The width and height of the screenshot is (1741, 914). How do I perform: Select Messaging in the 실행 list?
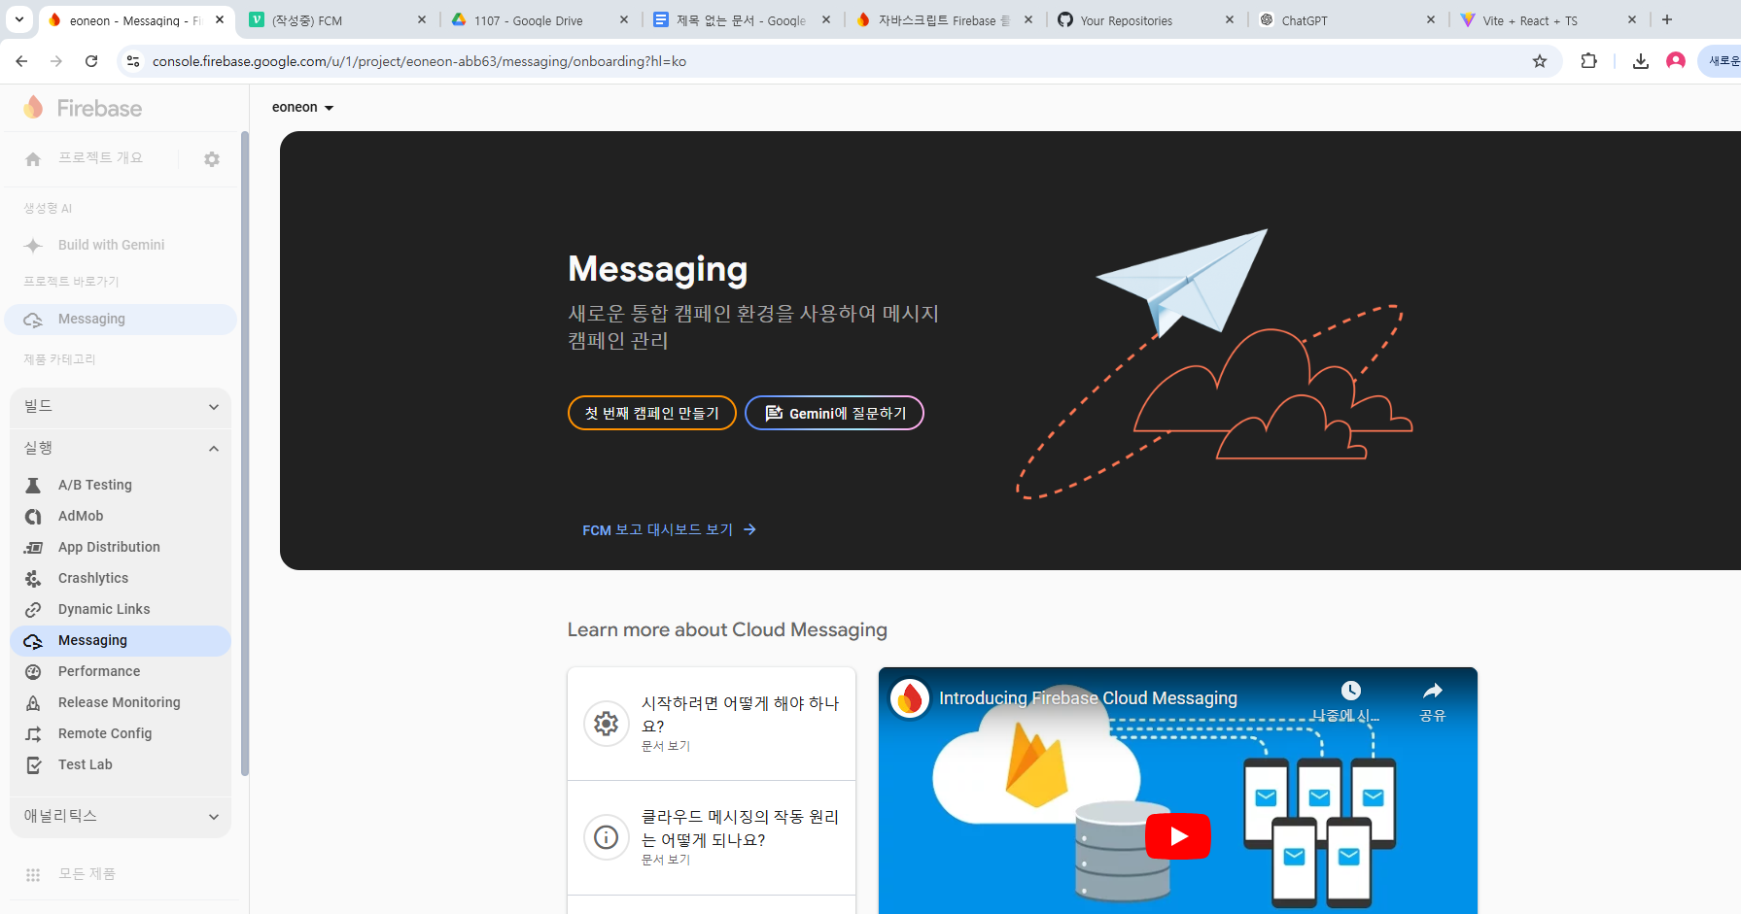(121, 641)
